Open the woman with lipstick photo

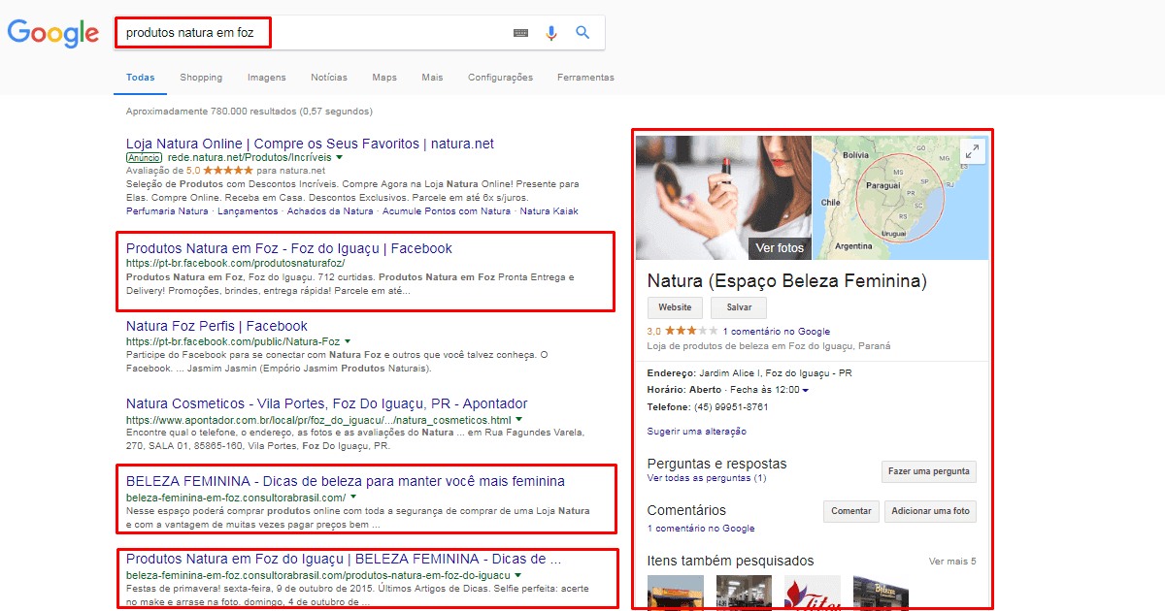(723, 198)
